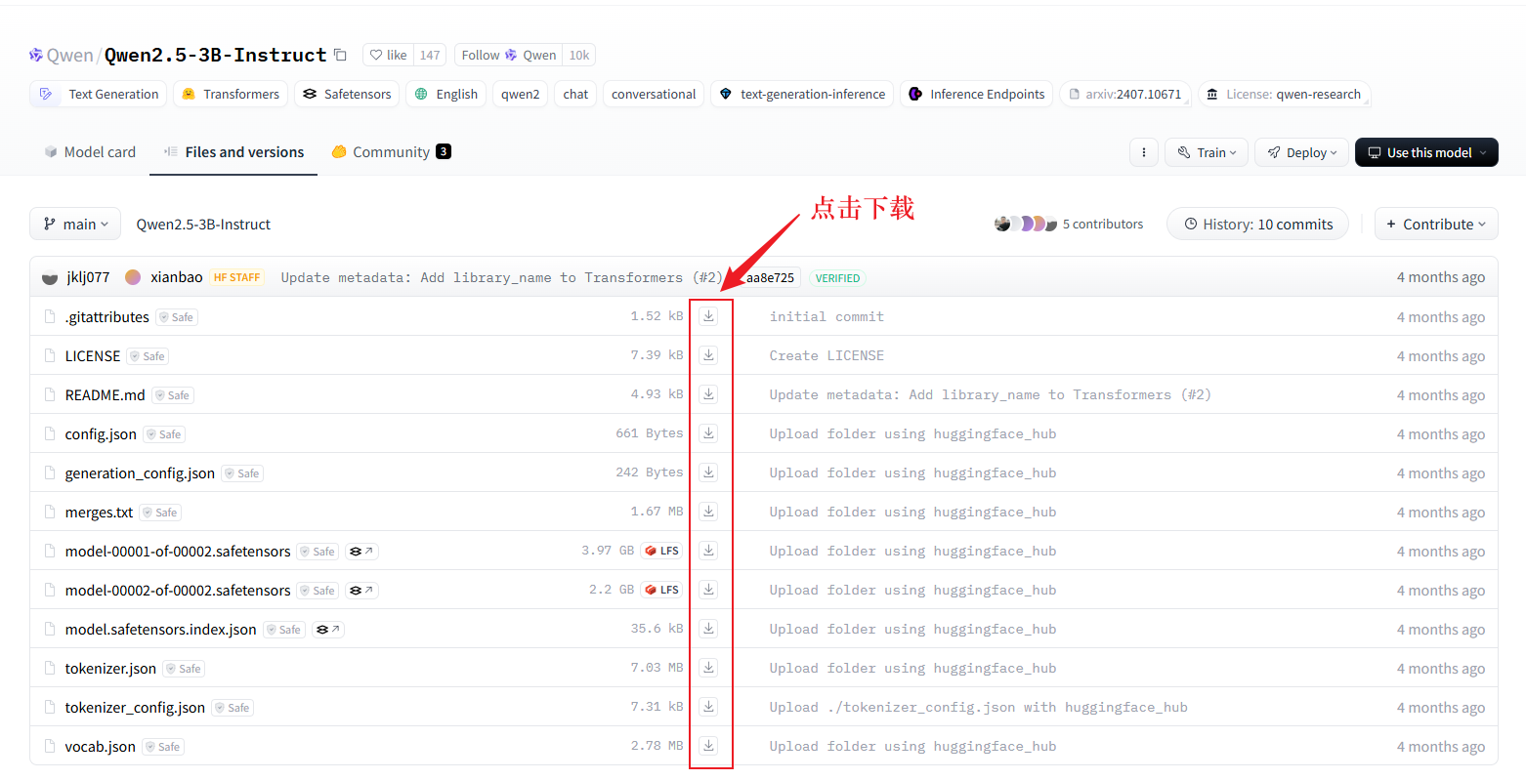Download tokenizer_config.json file
The image size is (1526, 780).
coord(708,707)
